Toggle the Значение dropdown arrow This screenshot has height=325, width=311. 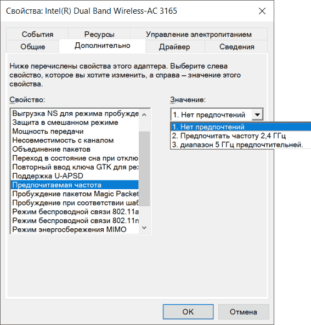[257, 114]
